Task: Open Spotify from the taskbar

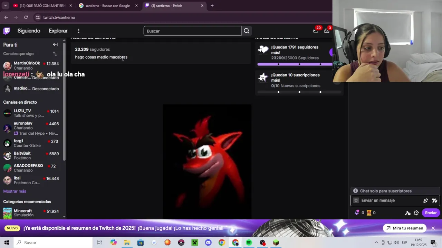Action: pos(249,242)
